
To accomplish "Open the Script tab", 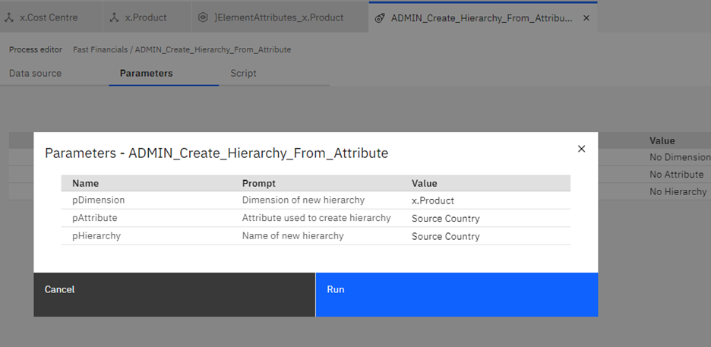I will (x=244, y=74).
